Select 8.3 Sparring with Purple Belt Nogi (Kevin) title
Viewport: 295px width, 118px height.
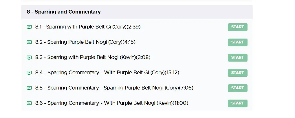[93, 58]
